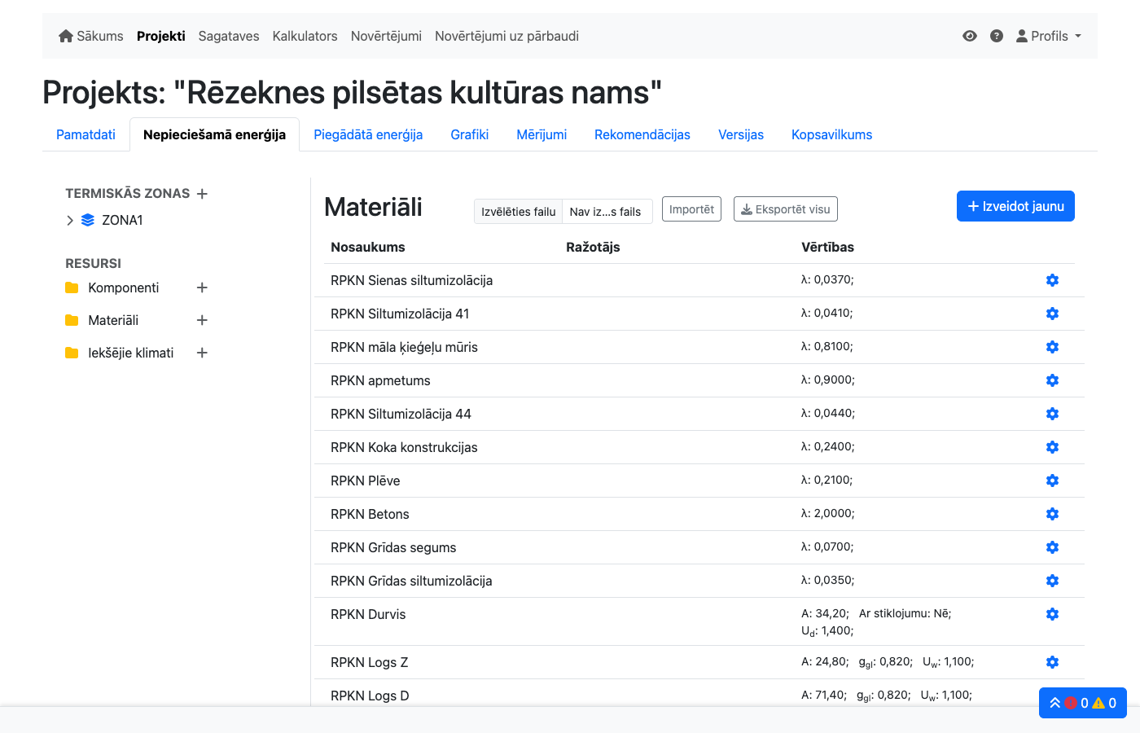This screenshot has width=1140, height=733.
Task: Click the Eksportēt visu button
Action: (785, 209)
